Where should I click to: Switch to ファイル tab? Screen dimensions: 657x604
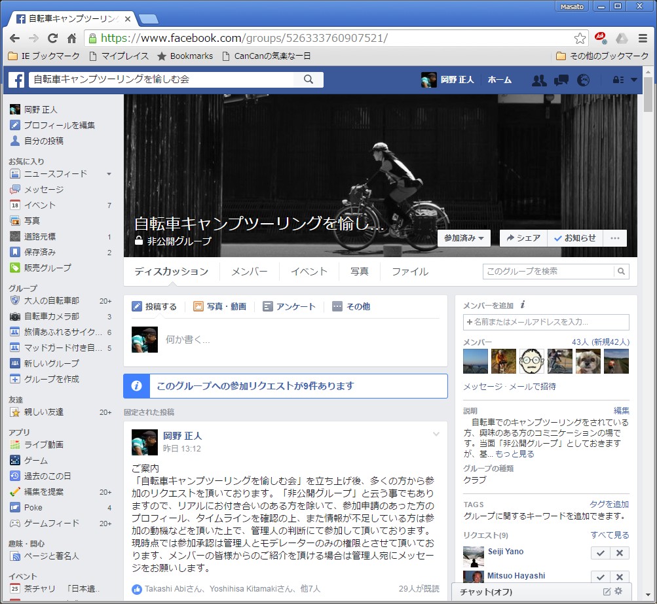click(x=410, y=272)
